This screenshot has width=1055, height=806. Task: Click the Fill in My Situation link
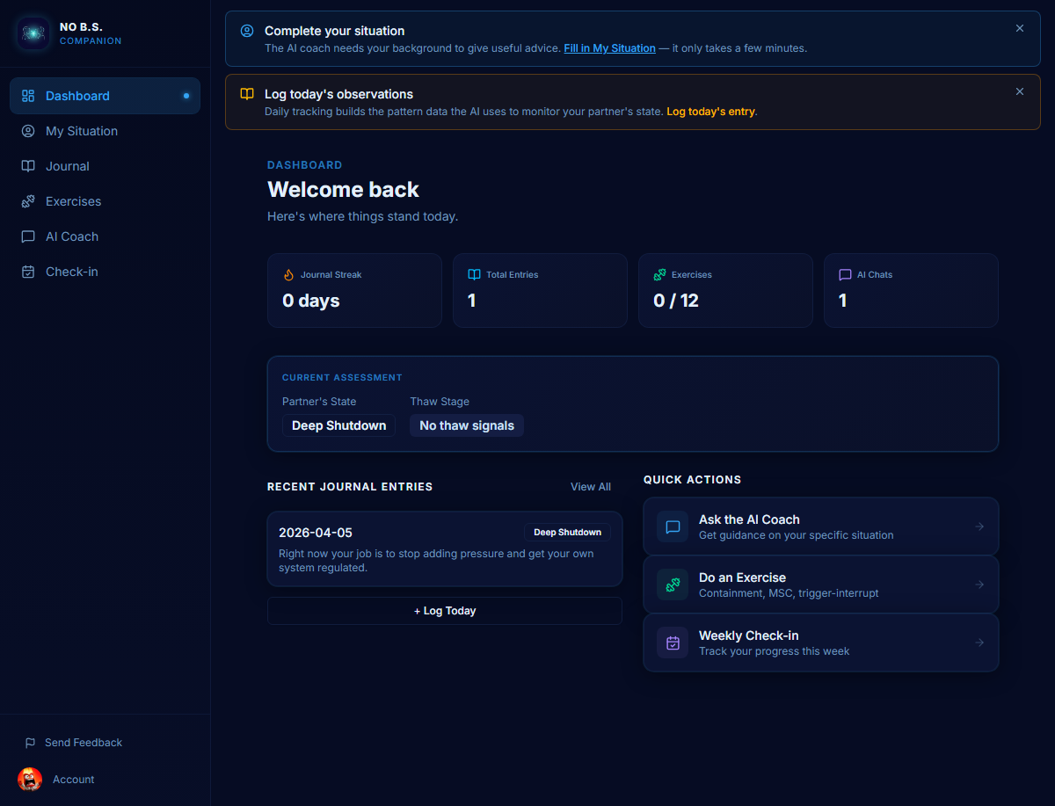(609, 48)
